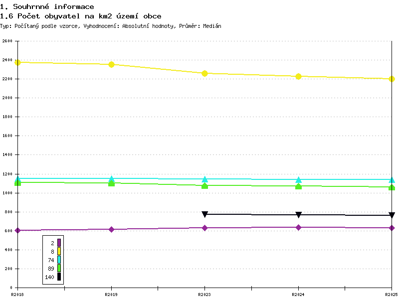This screenshot has height=299, width=399.
Task: Select the purple diamond marker at R2024
Action: pos(298,227)
